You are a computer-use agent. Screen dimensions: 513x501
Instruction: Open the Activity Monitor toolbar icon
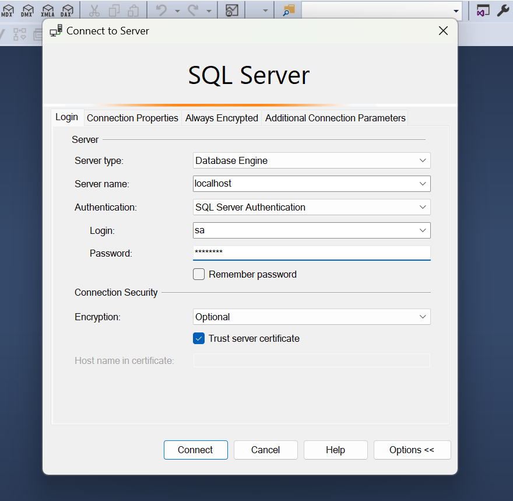(232, 10)
